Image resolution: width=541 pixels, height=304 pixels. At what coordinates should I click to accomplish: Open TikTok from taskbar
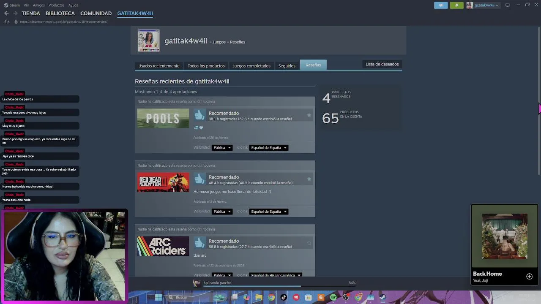(284, 297)
